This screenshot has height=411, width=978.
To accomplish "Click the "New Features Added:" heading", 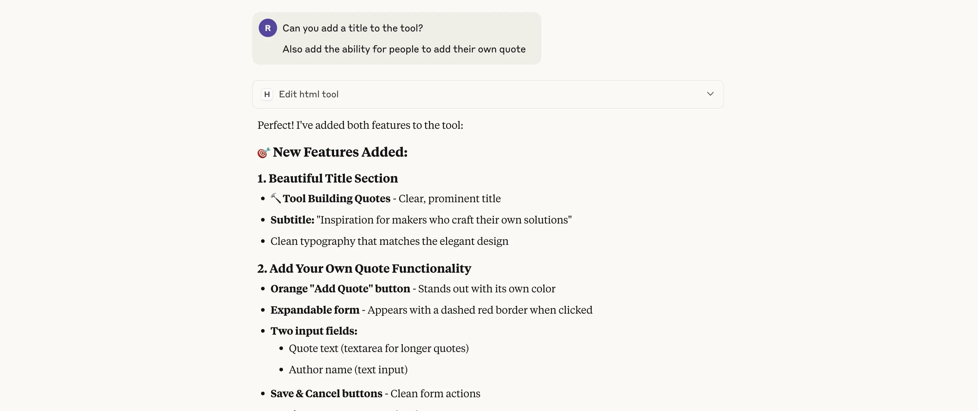I will (340, 152).
